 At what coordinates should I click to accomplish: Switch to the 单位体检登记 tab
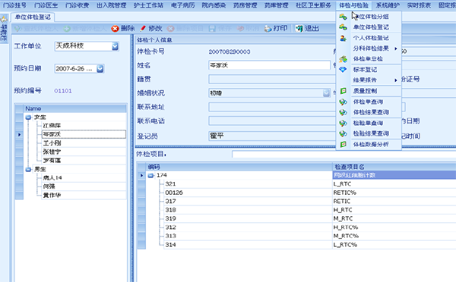coord(33,17)
